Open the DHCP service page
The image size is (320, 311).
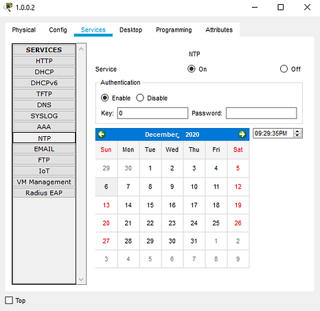tap(44, 72)
